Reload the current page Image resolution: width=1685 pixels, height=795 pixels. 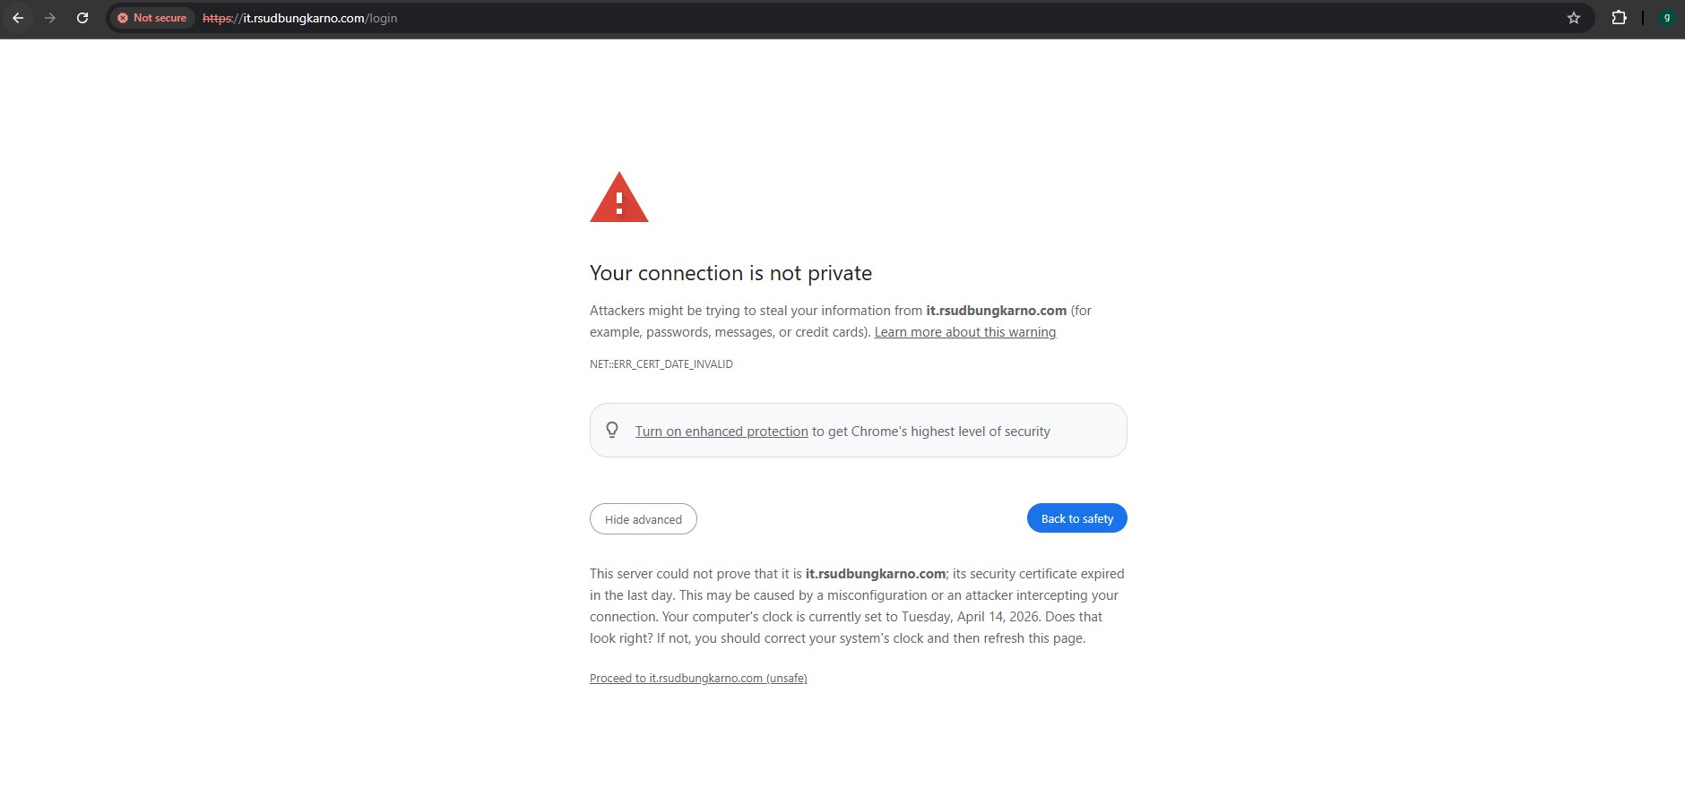click(82, 18)
